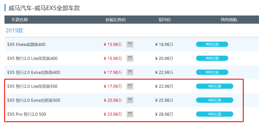Open EX5 智行2.0 Lite探索版500 model
Viewport: 259px width, 127px height.
point(32,86)
